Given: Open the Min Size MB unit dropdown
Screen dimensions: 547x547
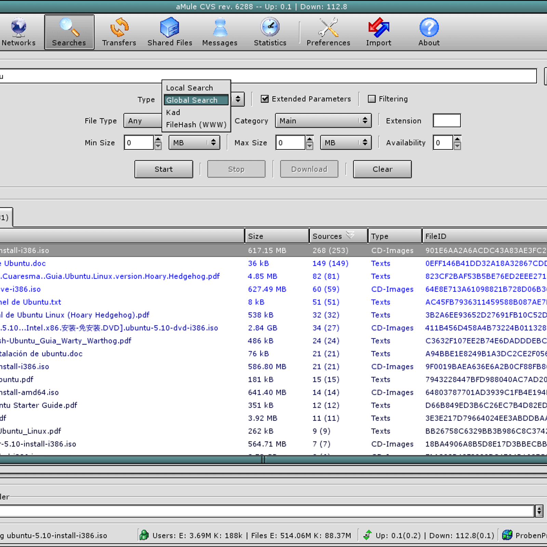Looking at the screenshot, I should click(x=195, y=143).
